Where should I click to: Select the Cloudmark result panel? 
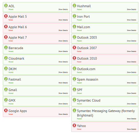pyautogui.click(x=36, y=59)
